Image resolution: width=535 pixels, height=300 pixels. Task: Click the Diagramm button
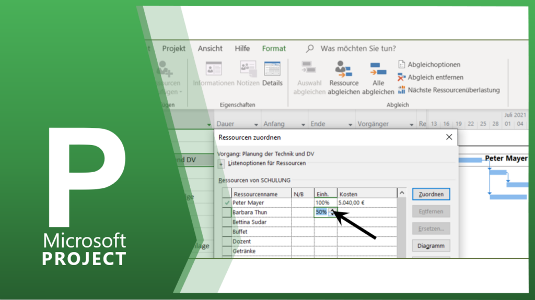tap(431, 245)
